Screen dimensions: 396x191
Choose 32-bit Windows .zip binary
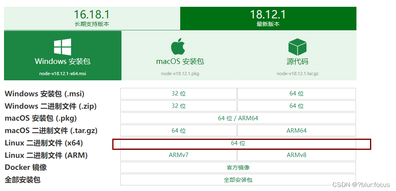[x=179, y=106]
